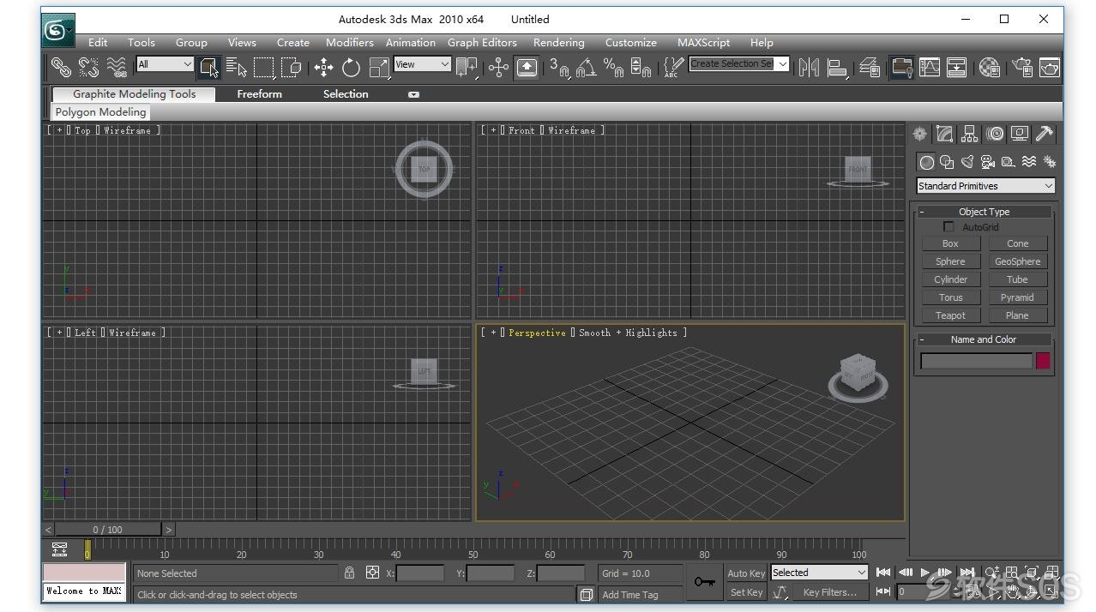The height and width of the screenshot is (612, 1096).
Task: Click the Sphere button
Action: coord(950,261)
